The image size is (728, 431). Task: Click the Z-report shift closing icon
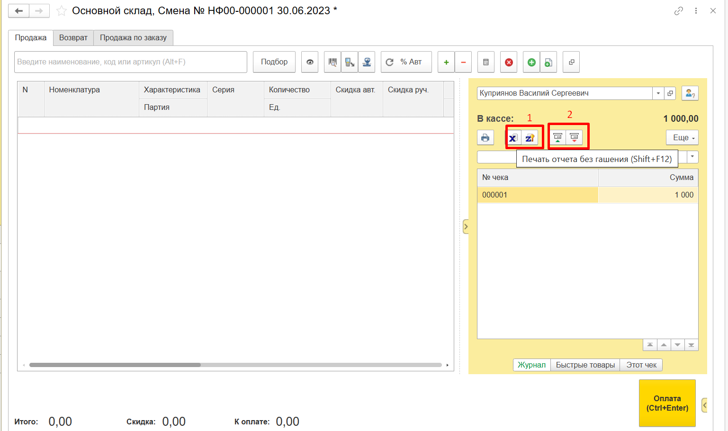click(x=530, y=138)
